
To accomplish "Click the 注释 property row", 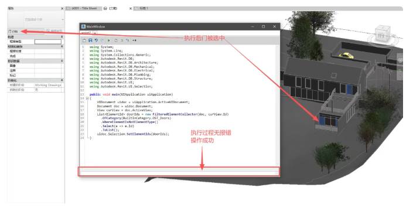I will pyautogui.click(x=36, y=71).
